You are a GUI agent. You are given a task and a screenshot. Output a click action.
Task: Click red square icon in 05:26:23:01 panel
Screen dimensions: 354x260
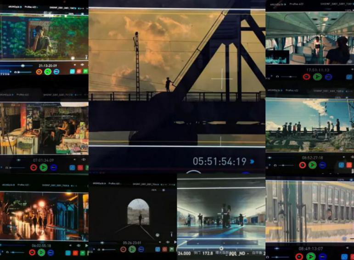(x=164, y=249)
